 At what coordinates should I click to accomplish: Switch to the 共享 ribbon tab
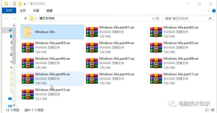tap(36, 11)
